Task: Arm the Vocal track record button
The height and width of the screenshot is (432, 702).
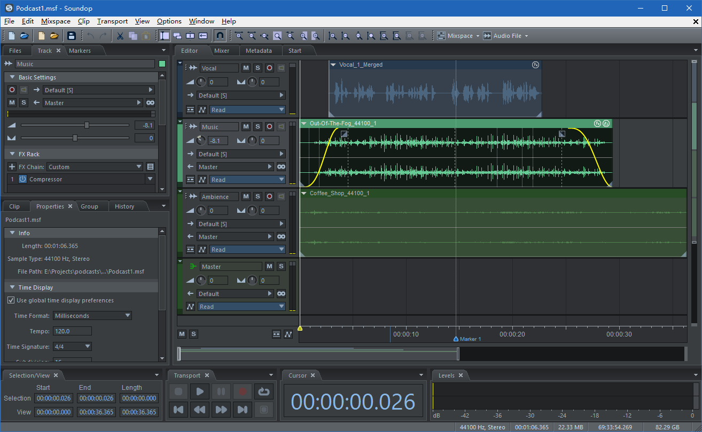Action: tap(269, 68)
